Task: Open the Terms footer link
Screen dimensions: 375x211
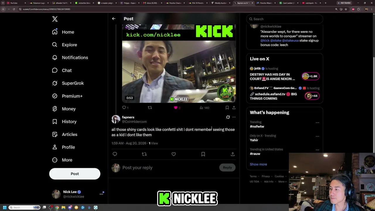Action: click(x=253, y=176)
